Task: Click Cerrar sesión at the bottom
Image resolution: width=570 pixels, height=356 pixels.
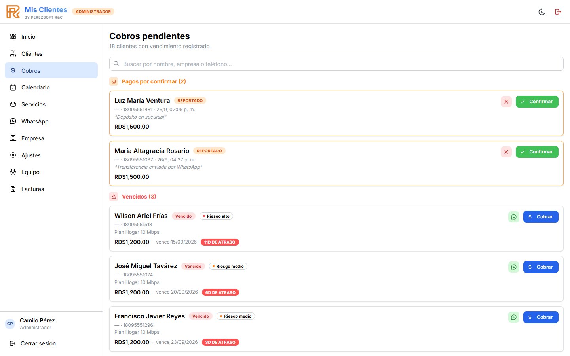Action: [51, 343]
